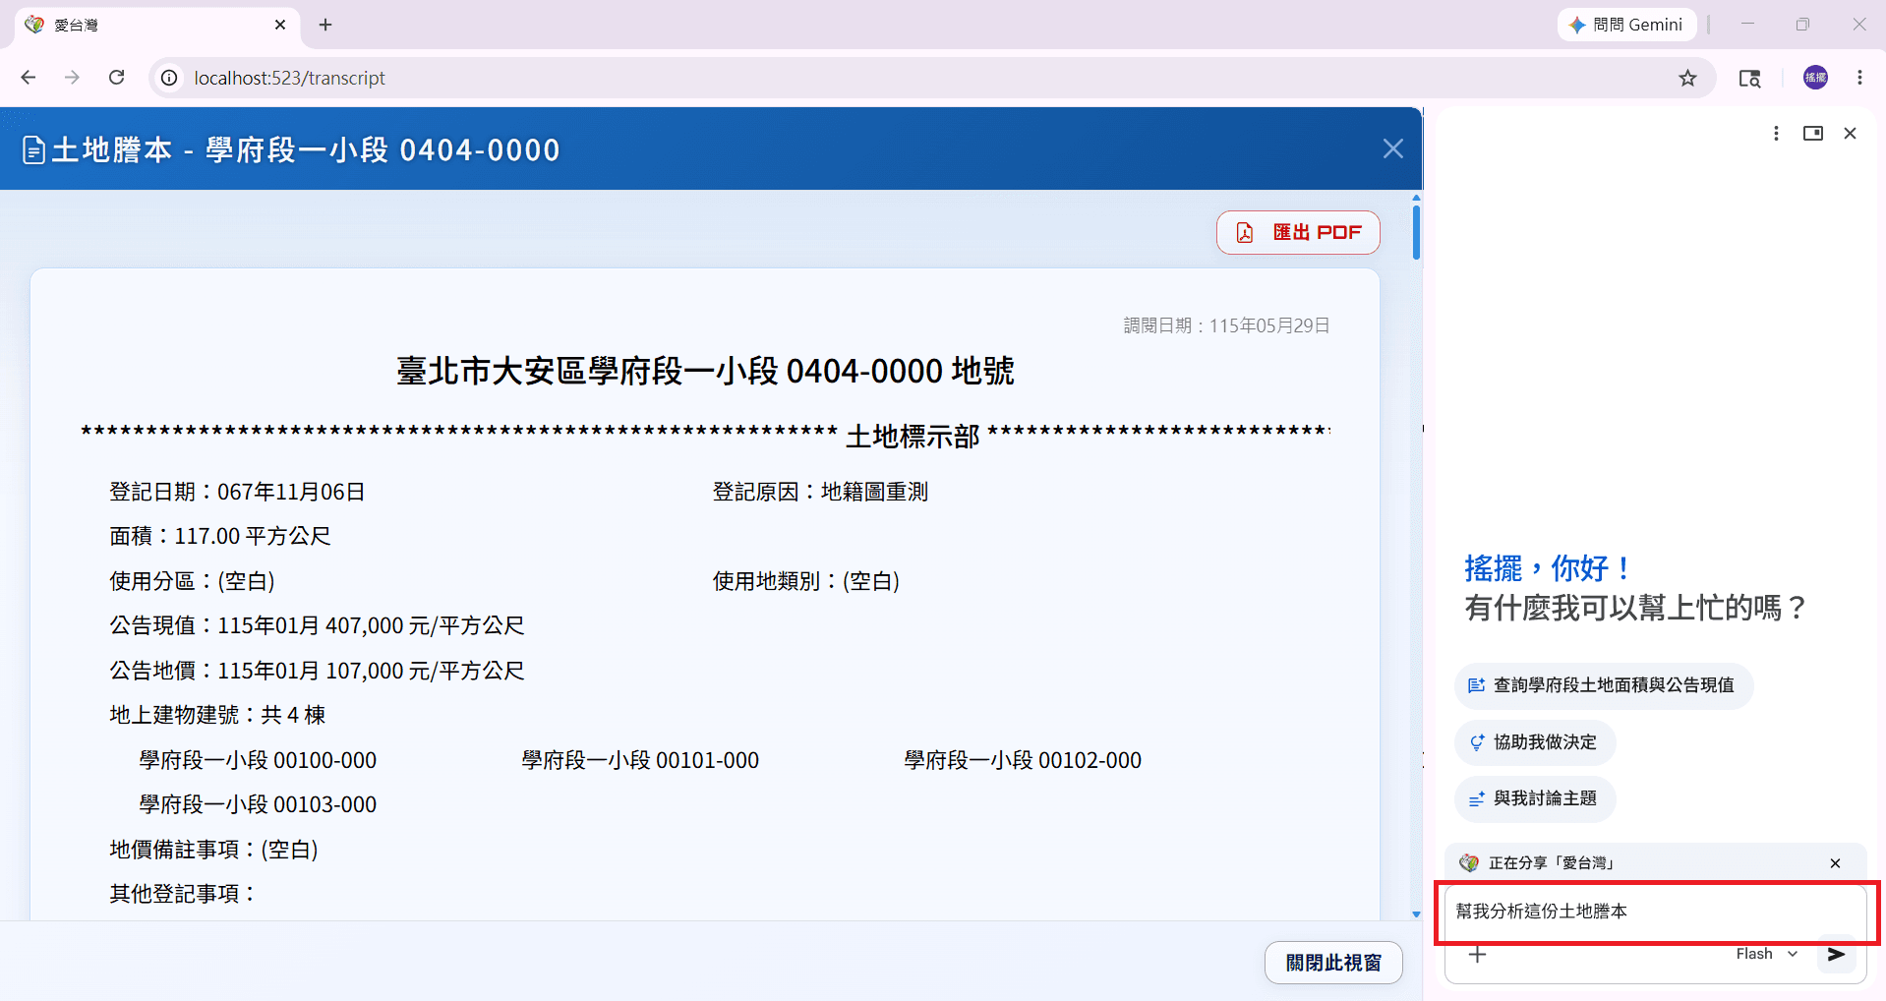This screenshot has height=1001, width=1886.
Task: Click the 土地標示部 section heading
Action: pyautogui.click(x=913, y=436)
